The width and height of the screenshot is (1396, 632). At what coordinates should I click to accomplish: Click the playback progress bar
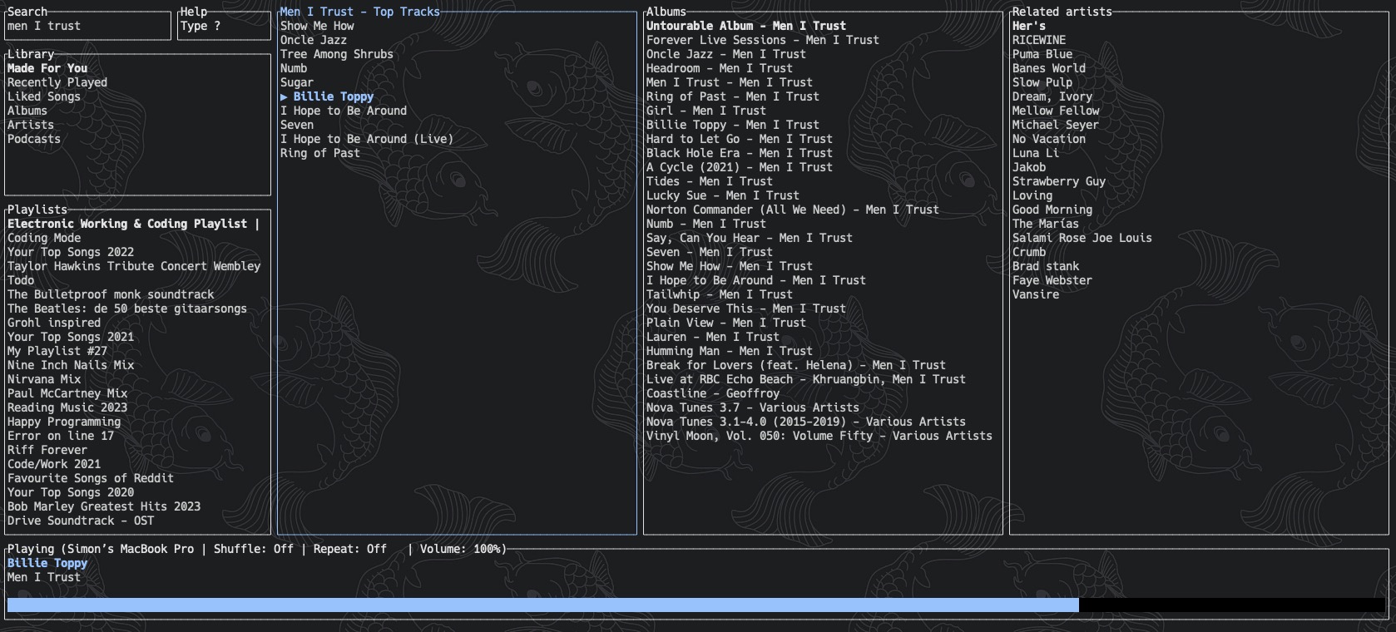point(696,605)
